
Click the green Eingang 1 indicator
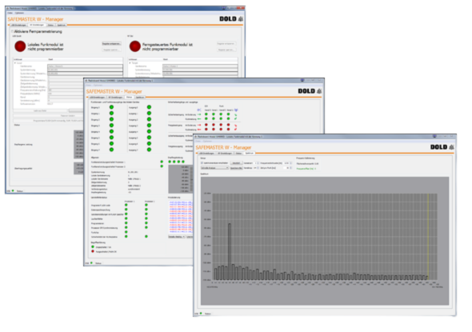click(x=111, y=113)
